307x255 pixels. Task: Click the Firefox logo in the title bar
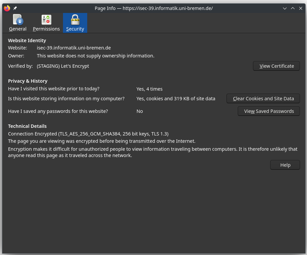pyautogui.click(x=7, y=8)
